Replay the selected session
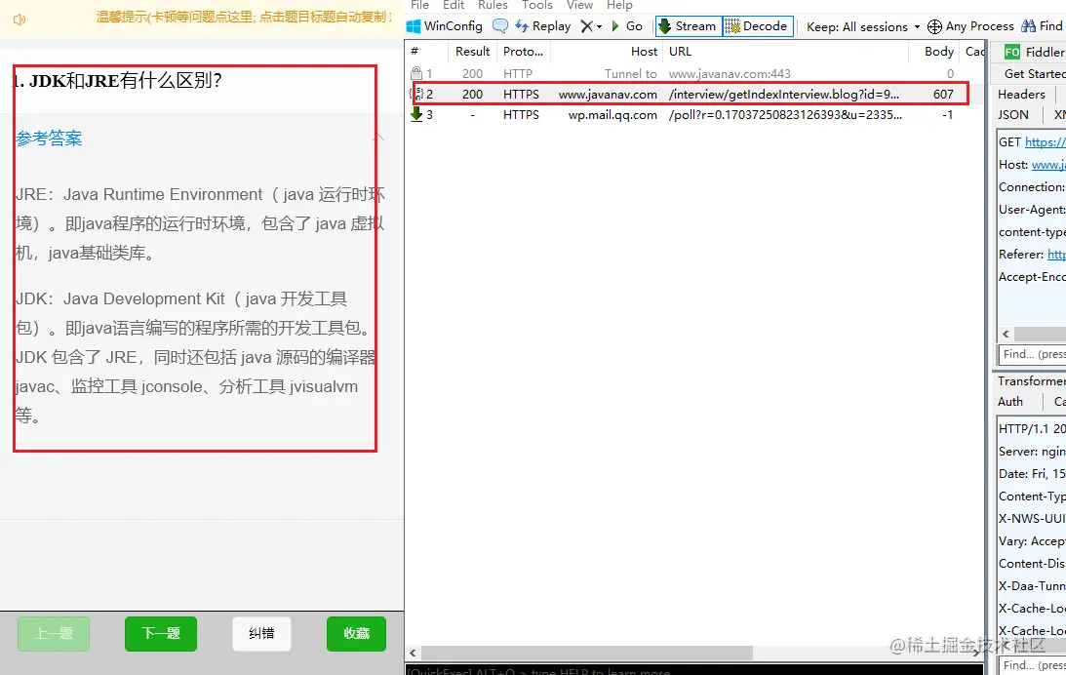1066x675 pixels. click(542, 26)
